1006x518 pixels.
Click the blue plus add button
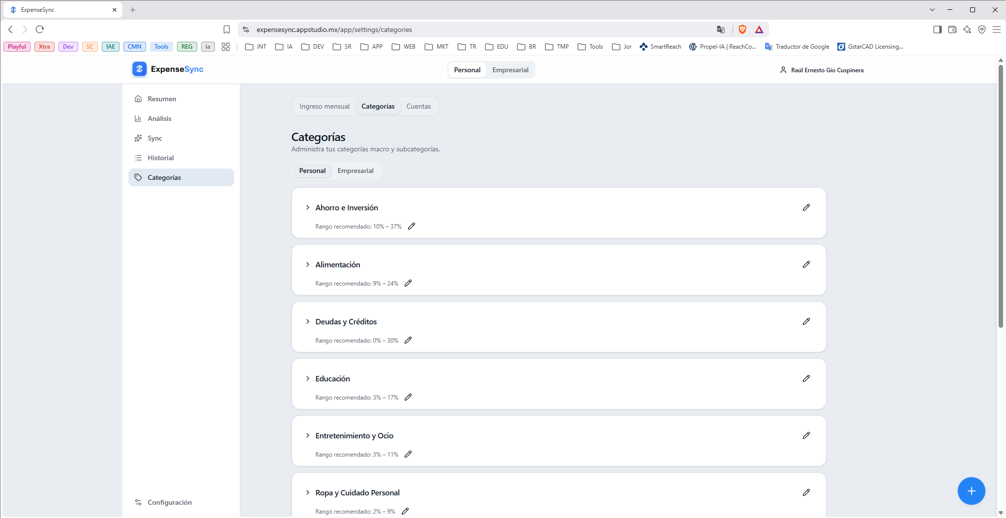[x=971, y=491]
